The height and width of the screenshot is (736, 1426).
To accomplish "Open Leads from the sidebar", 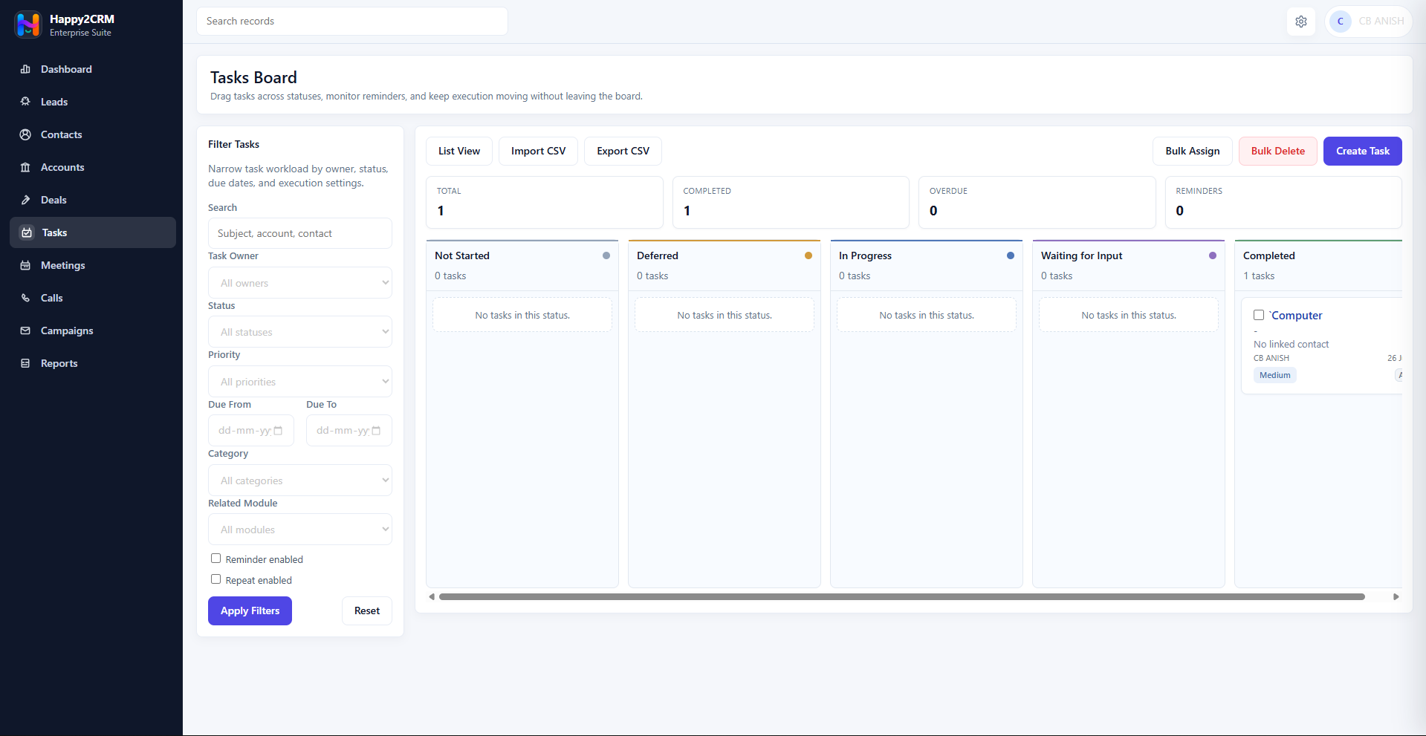I will click(x=93, y=102).
